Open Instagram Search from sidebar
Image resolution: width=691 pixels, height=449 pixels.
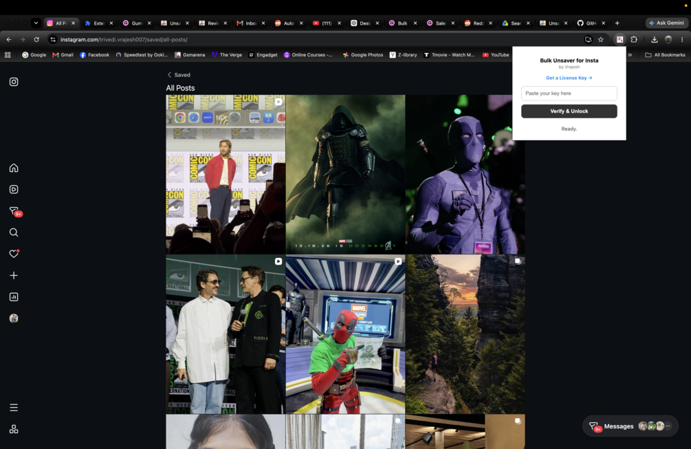click(14, 232)
